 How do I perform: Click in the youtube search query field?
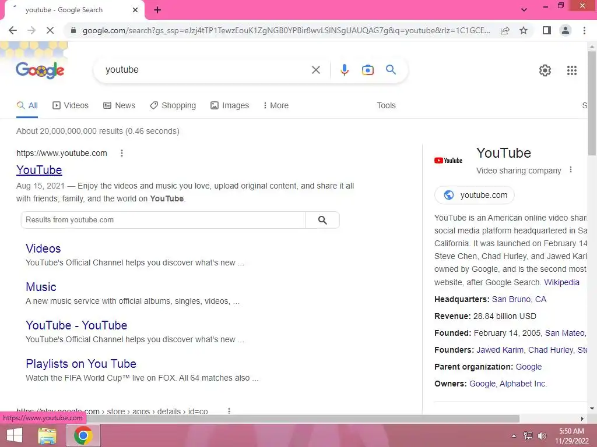click(205, 70)
